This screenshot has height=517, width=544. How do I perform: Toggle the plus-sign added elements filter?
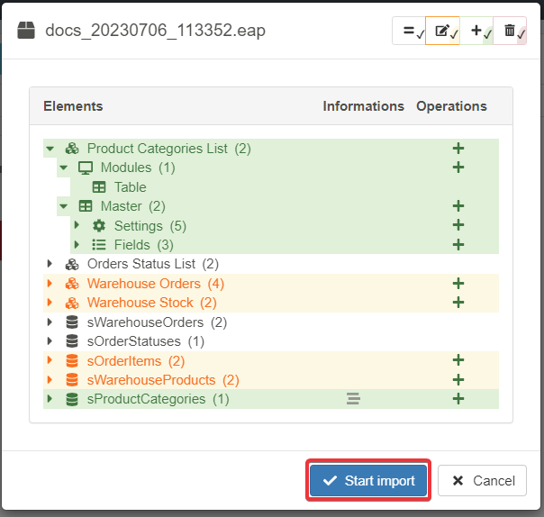pos(477,32)
